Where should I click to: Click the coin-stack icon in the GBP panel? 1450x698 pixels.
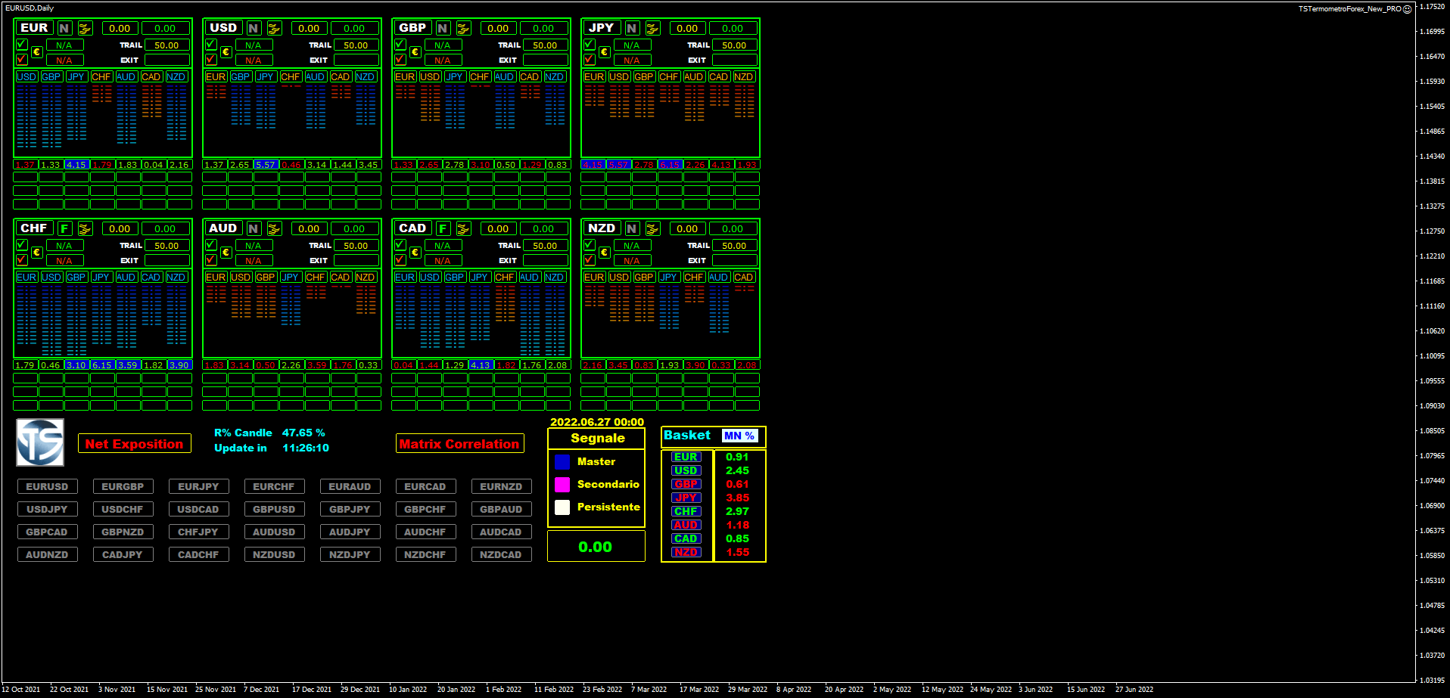click(463, 28)
